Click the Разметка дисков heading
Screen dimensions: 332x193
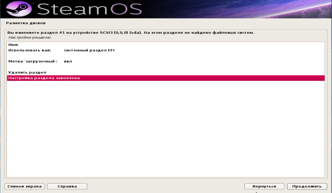26,23
